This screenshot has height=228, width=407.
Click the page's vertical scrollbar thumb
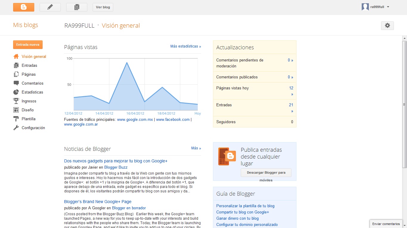click(404, 104)
